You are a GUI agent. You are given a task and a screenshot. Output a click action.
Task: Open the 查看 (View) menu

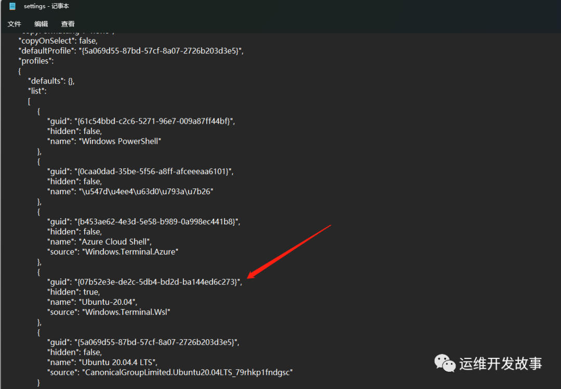[x=68, y=24]
